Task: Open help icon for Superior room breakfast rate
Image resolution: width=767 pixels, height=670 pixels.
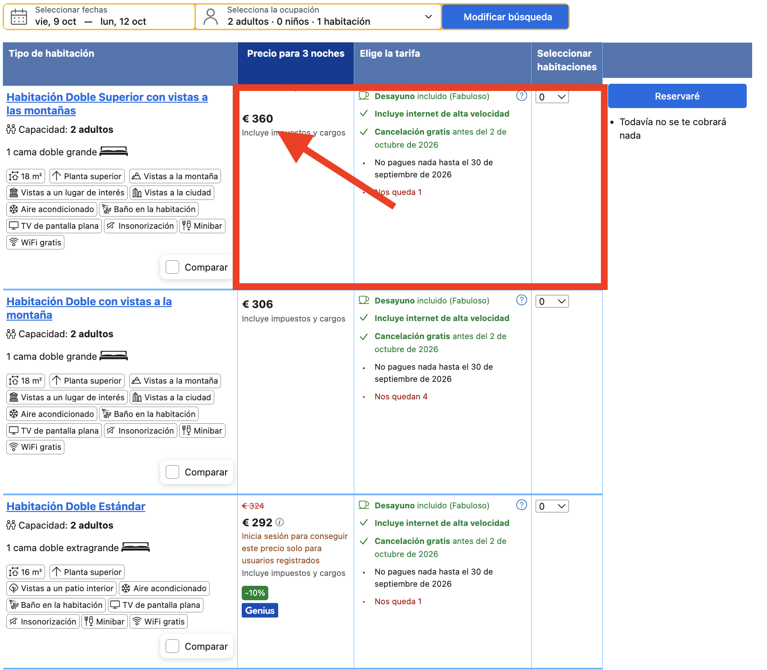Action: 521,96
